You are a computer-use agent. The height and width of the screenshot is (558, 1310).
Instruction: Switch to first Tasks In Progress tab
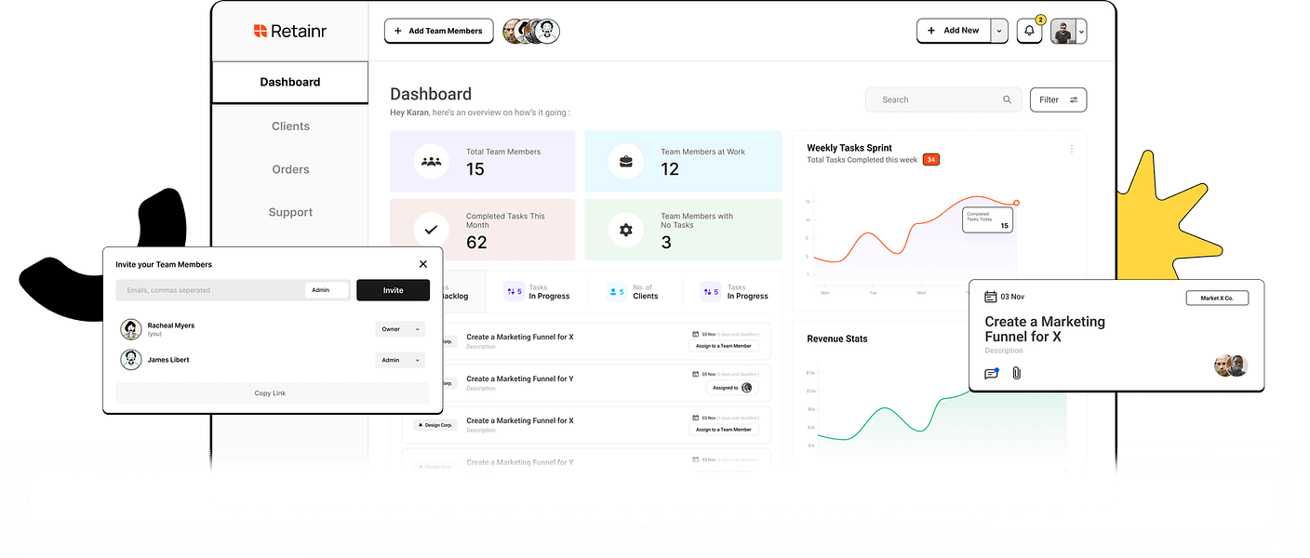537,292
